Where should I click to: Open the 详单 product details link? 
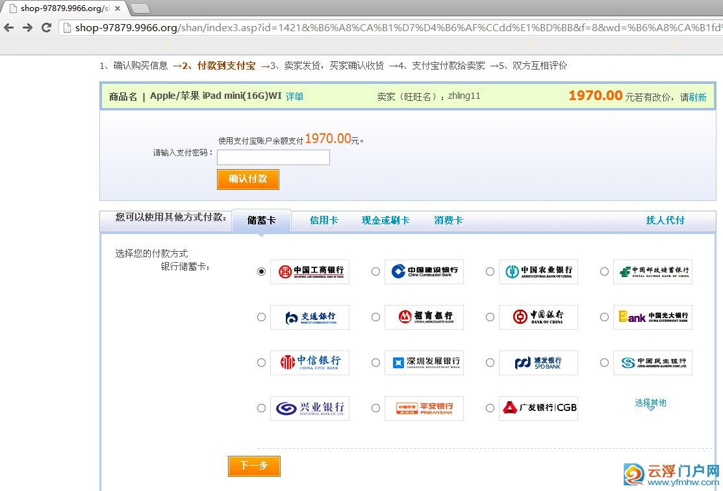[x=294, y=96]
